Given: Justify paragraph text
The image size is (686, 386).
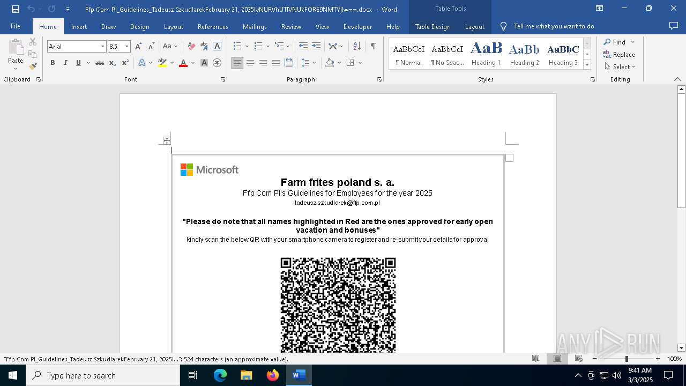Looking at the screenshot, I should (x=276, y=63).
